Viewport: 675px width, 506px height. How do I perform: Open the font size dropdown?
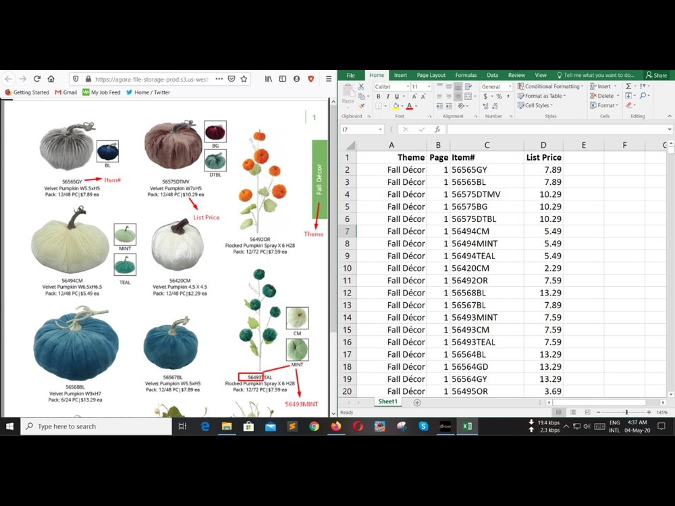coord(428,86)
